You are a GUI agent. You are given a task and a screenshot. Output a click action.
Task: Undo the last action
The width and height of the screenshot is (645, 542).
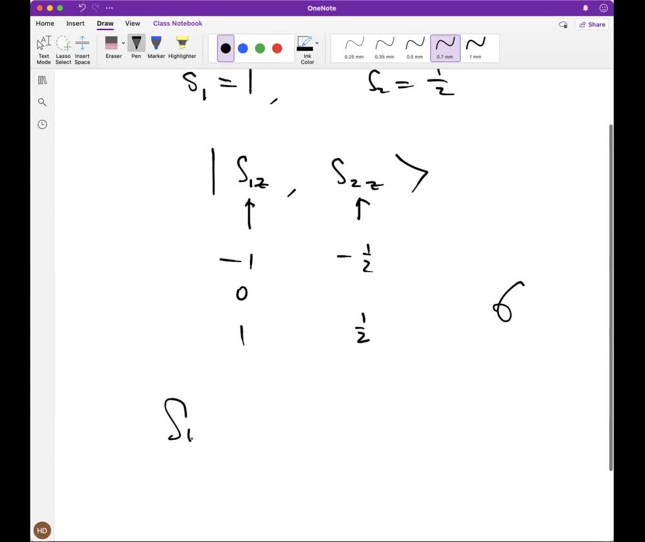coord(82,8)
